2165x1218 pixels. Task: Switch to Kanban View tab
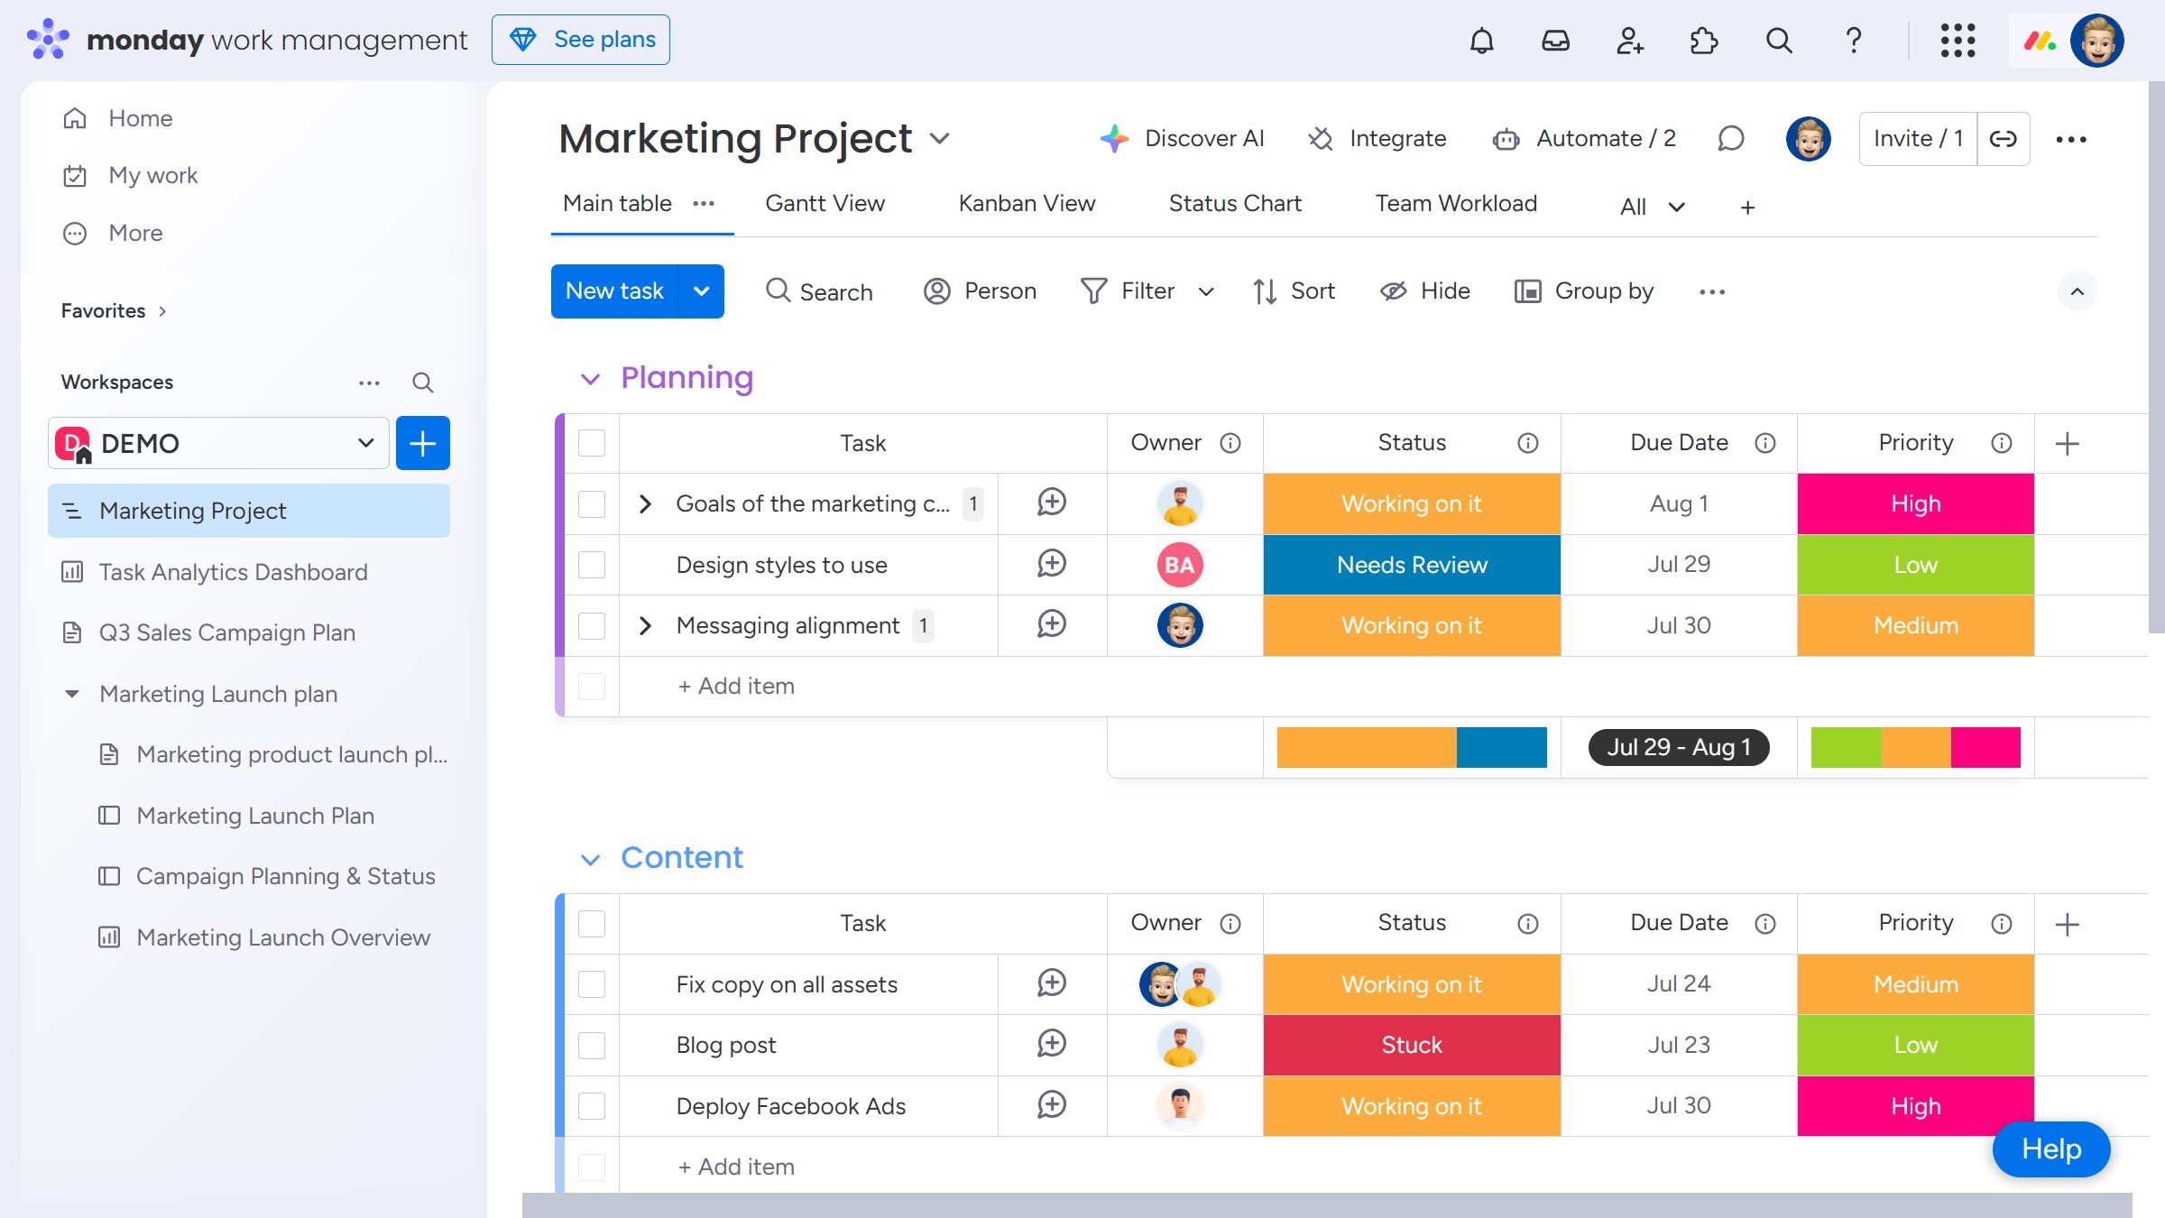point(1027,204)
